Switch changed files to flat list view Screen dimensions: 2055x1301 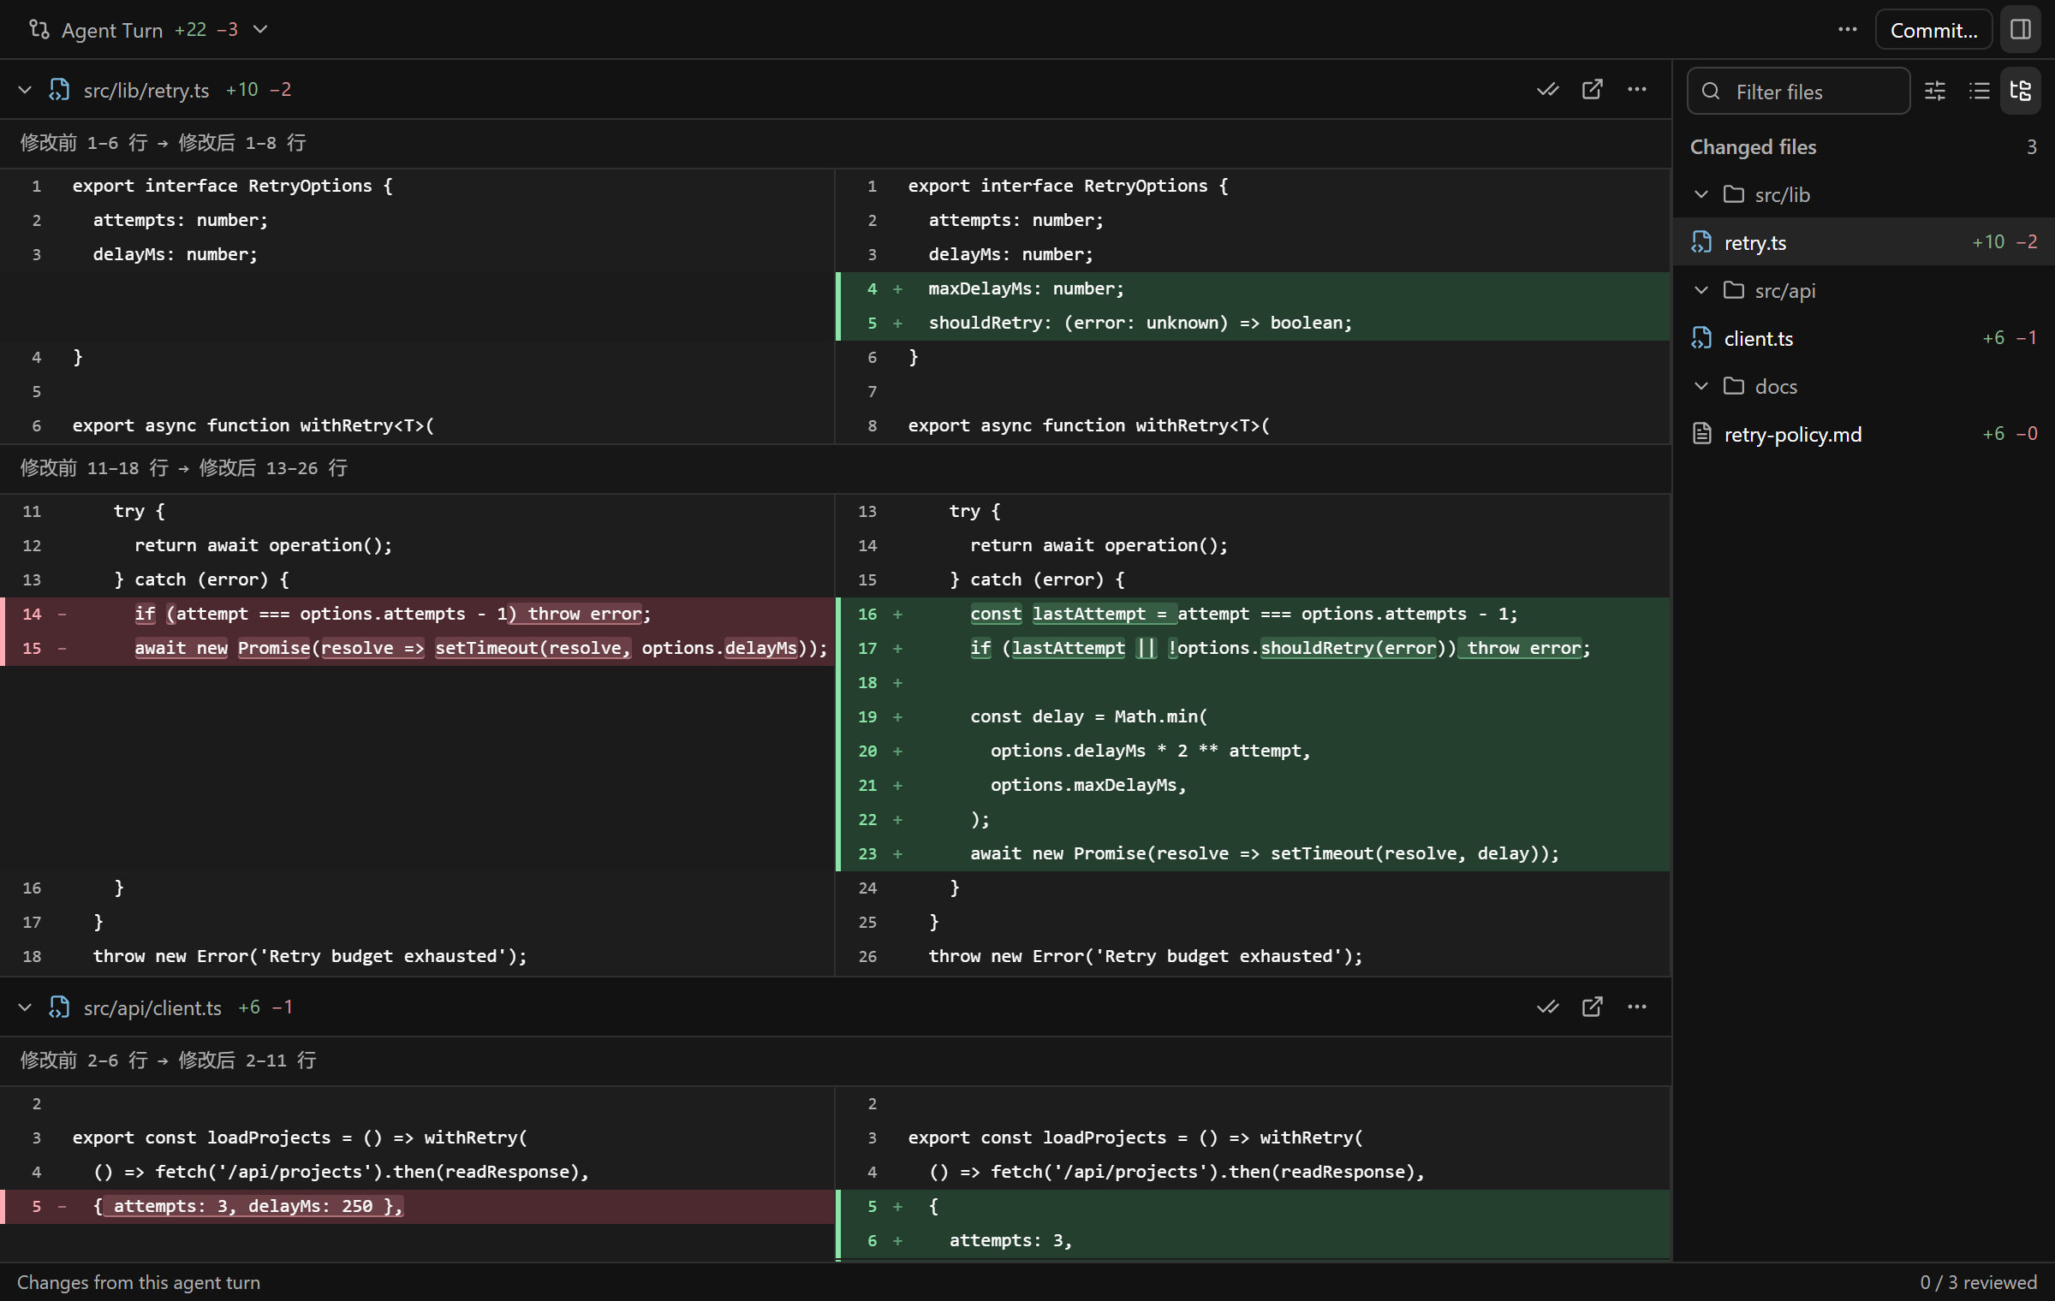tap(1979, 91)
